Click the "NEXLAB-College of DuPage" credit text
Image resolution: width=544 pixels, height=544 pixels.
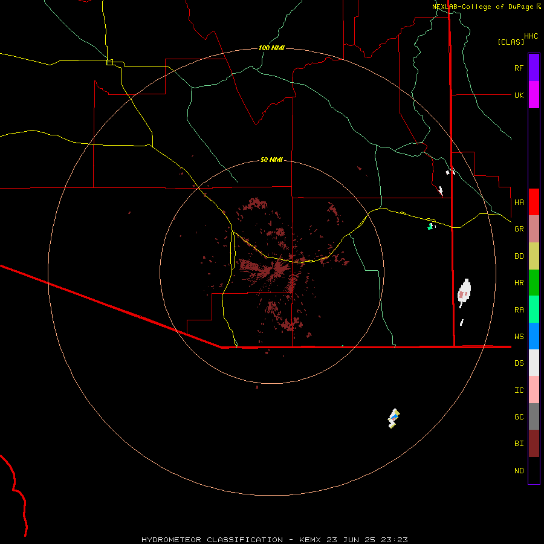click(x=484, y=7)
